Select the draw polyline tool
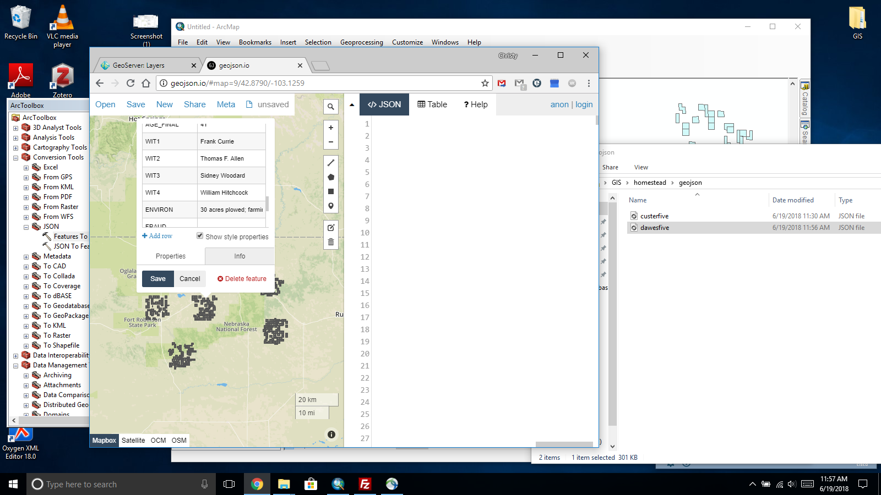Image resolution: width=881 pixels, height=495 pixels. 331,163
